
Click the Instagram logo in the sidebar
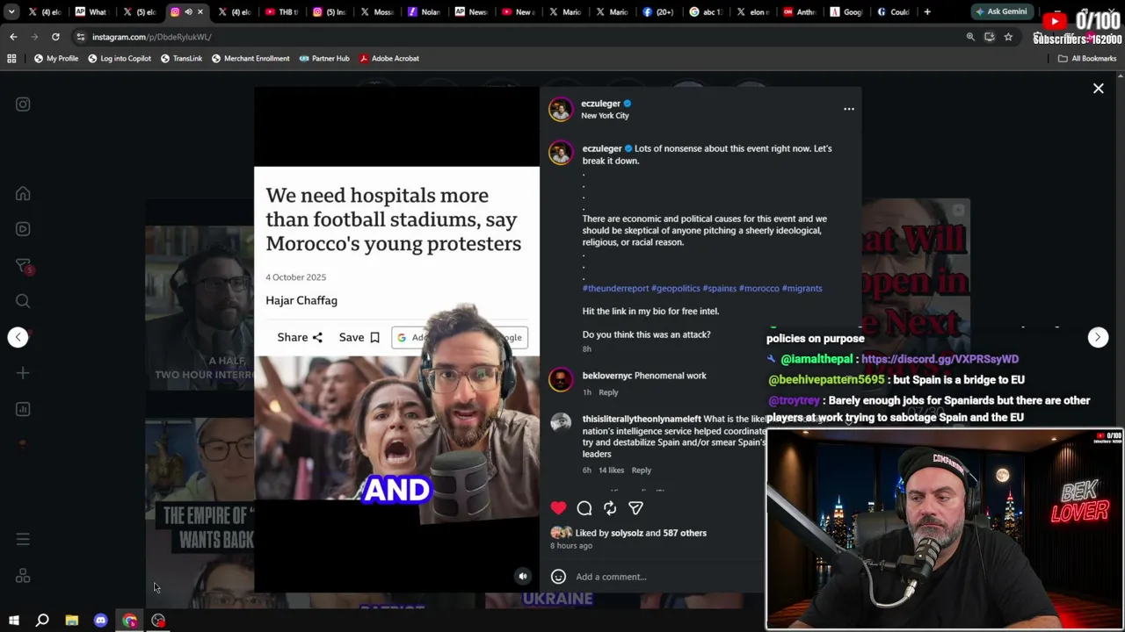coord(23,104)
